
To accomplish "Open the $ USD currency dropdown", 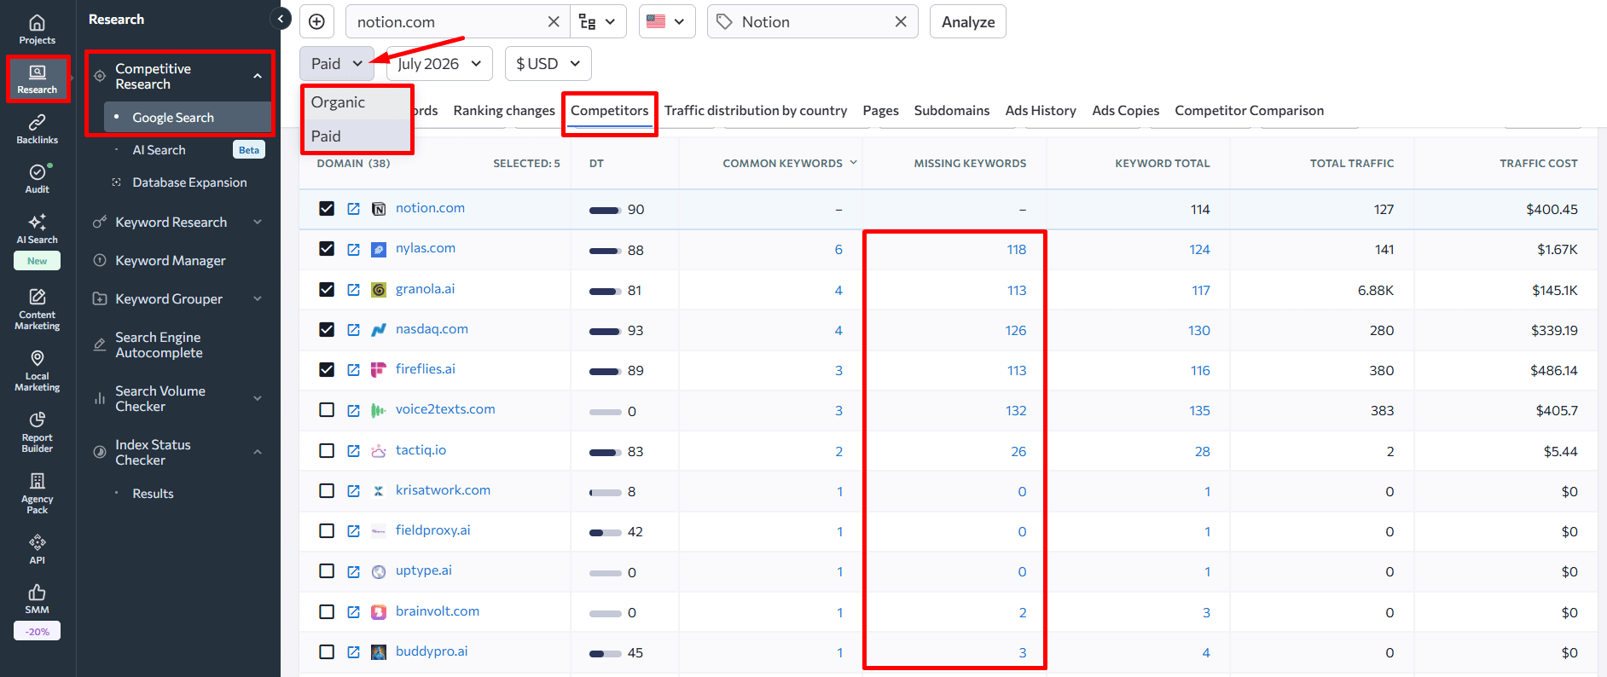I will (548, 63).
